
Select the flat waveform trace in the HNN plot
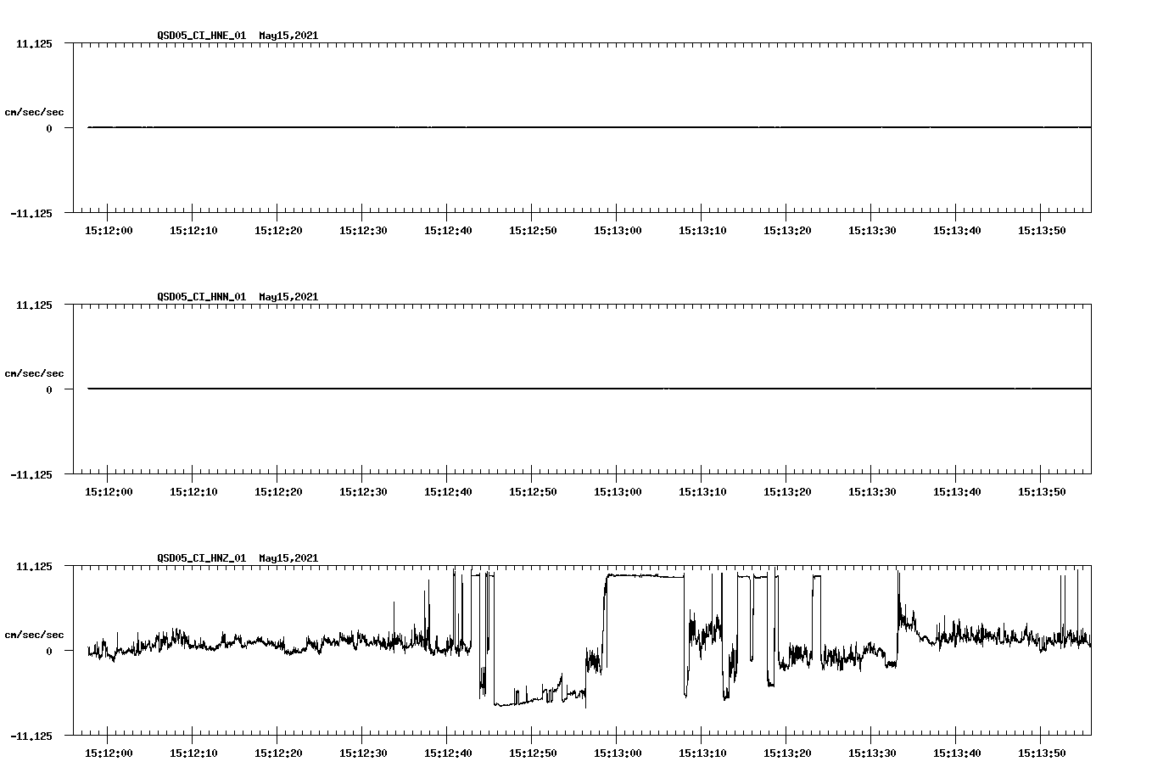click(509, 389)
